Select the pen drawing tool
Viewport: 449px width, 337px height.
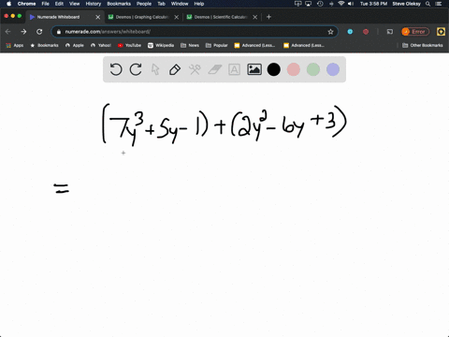coord(175,69)
